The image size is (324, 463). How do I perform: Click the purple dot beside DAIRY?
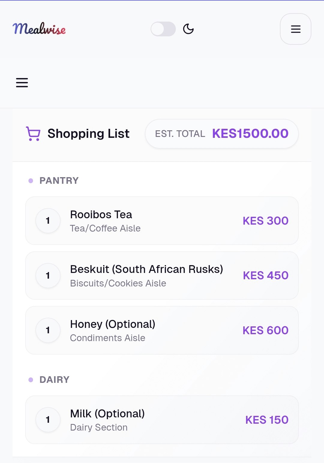click(x=30, y=379)
